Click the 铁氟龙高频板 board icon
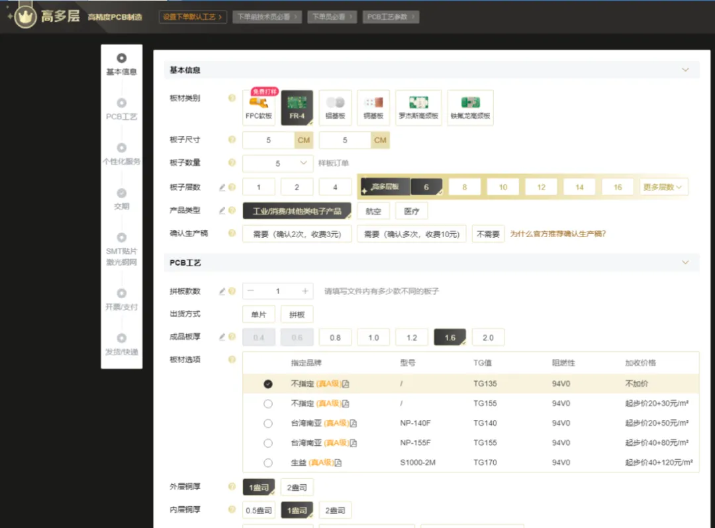The height and width of the screenshot is (528, 715). click(x=470, y=107)
